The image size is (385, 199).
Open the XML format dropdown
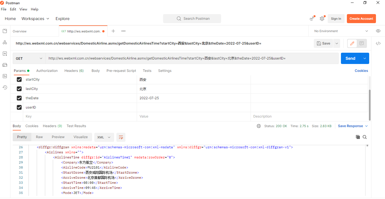[x=104, y=137]
